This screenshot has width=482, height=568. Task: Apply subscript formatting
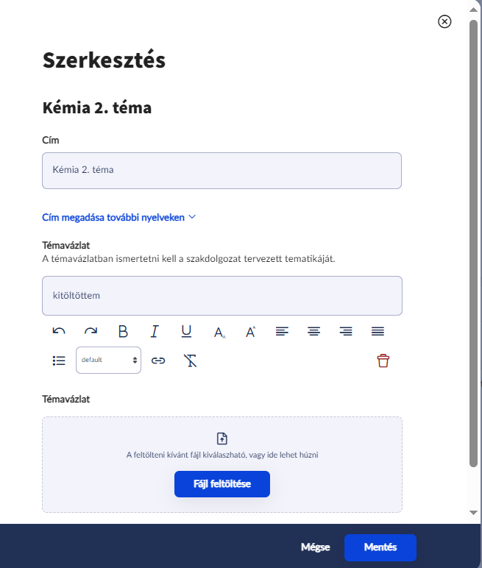(219, 332)
